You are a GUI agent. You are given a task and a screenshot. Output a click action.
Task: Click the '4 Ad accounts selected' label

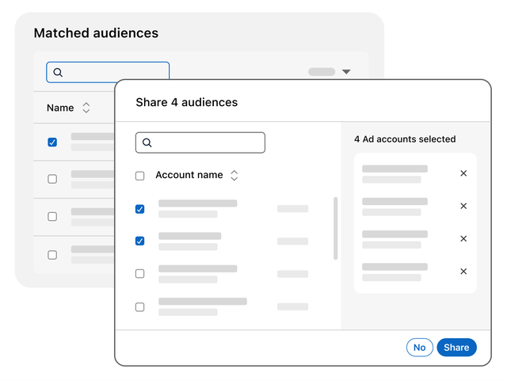(405, 139)
